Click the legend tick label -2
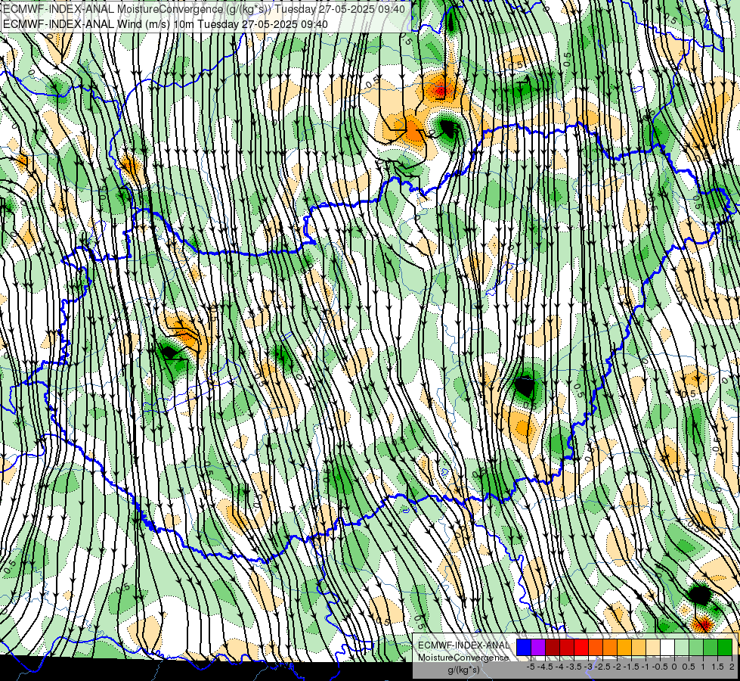The image size is (740, 681). [x=617, y=667]
